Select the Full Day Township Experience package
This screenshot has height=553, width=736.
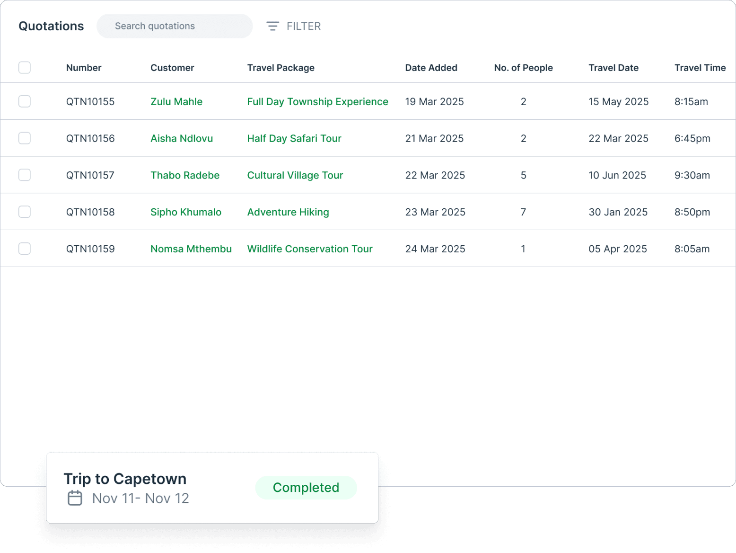click(317, 101)
